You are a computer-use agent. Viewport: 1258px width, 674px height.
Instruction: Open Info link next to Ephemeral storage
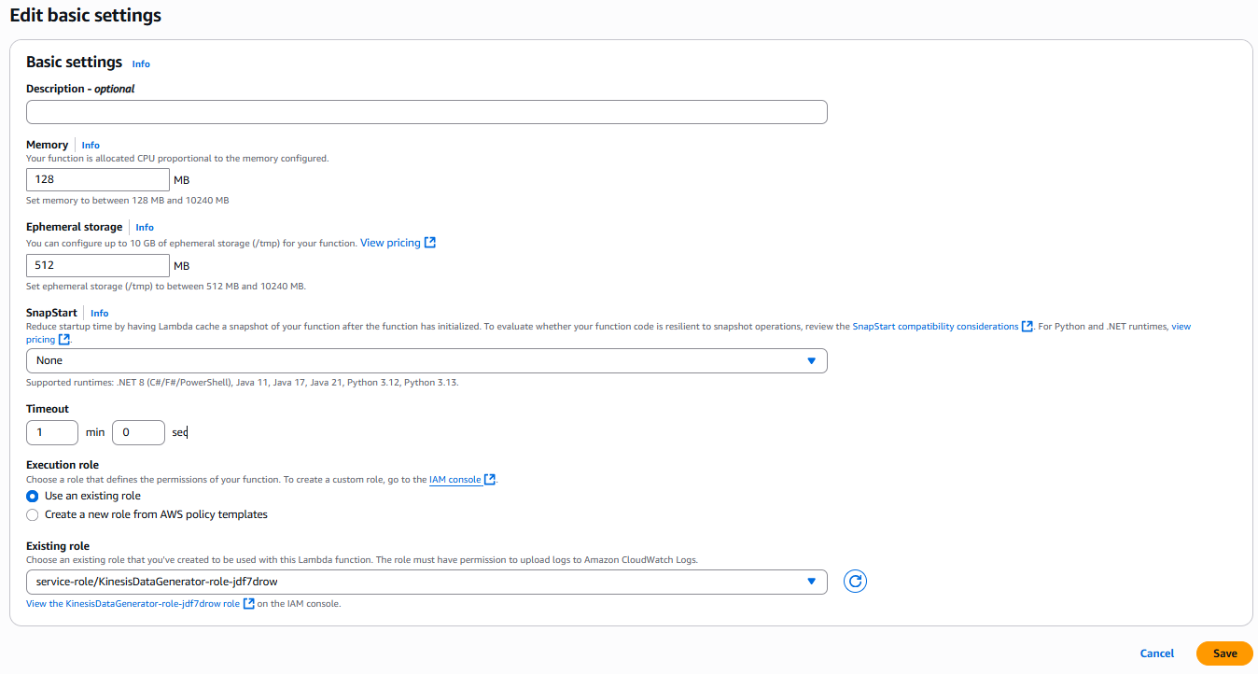[145, 228]
